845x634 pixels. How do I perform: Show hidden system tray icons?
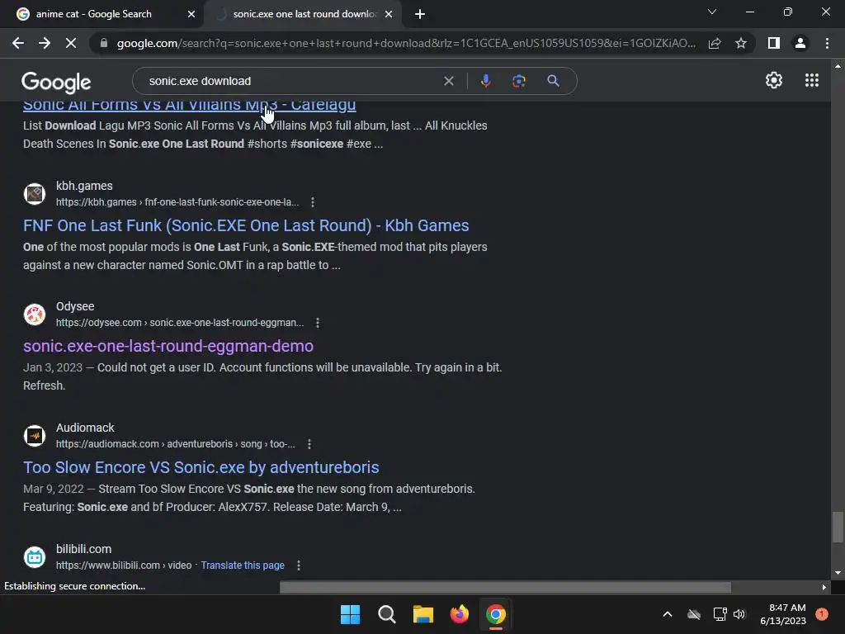tap(667, 614)
